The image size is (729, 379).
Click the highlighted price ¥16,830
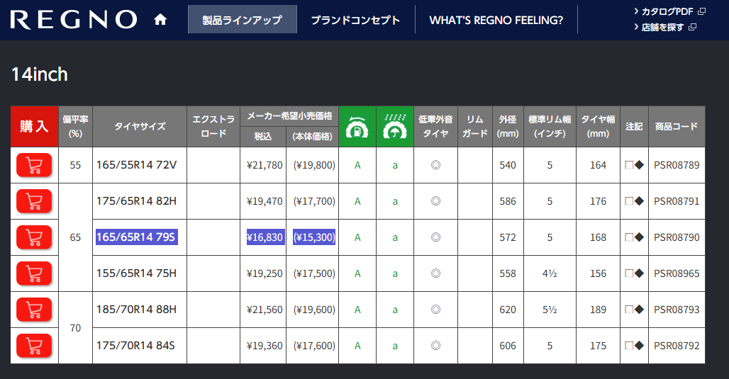point(265,237)
